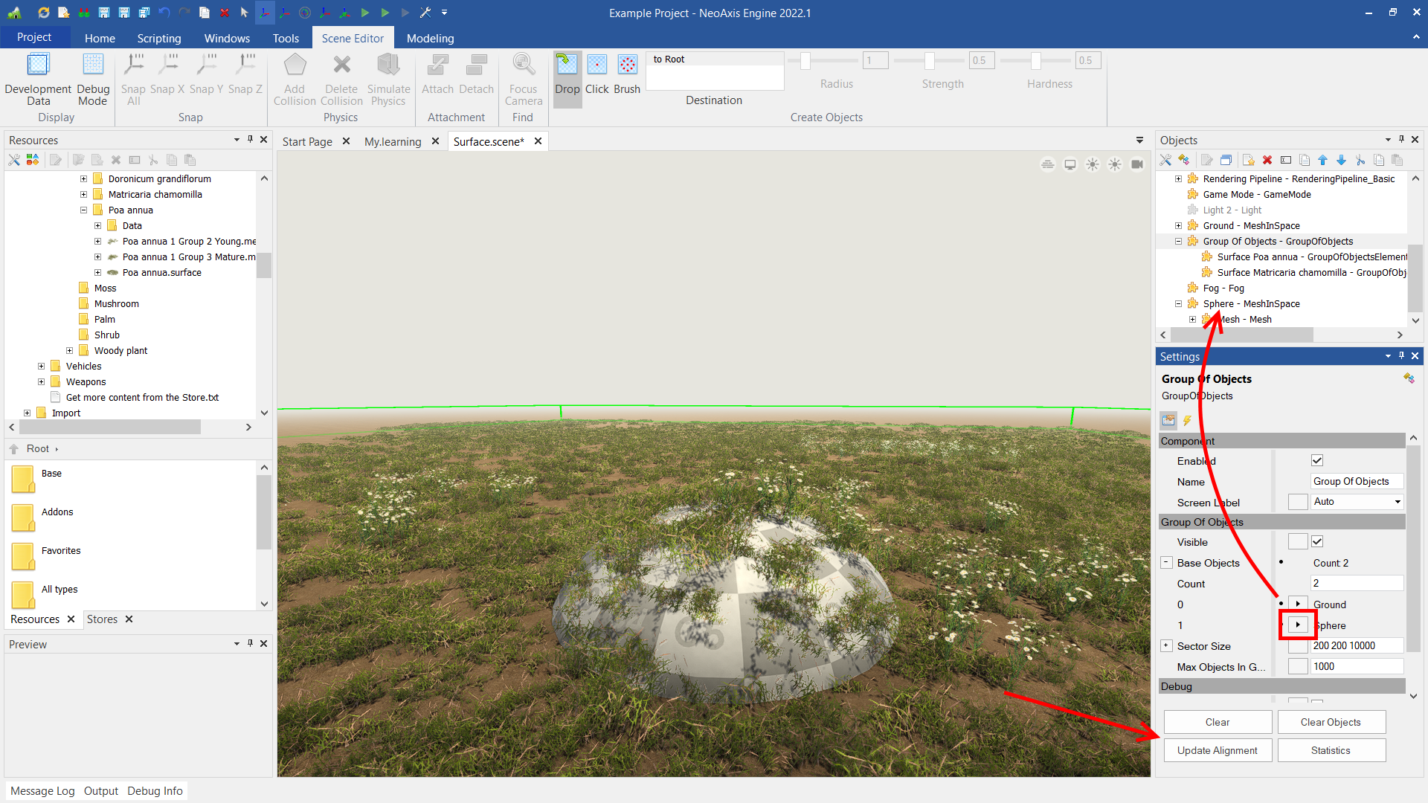Image resolution: width=1428 pixels, height=803 pixels.
Task: Click the Clear Objects button
Action: point(1330,722)
